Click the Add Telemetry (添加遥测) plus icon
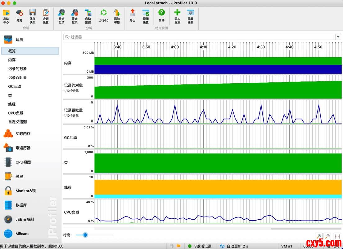 click(177, 13)
